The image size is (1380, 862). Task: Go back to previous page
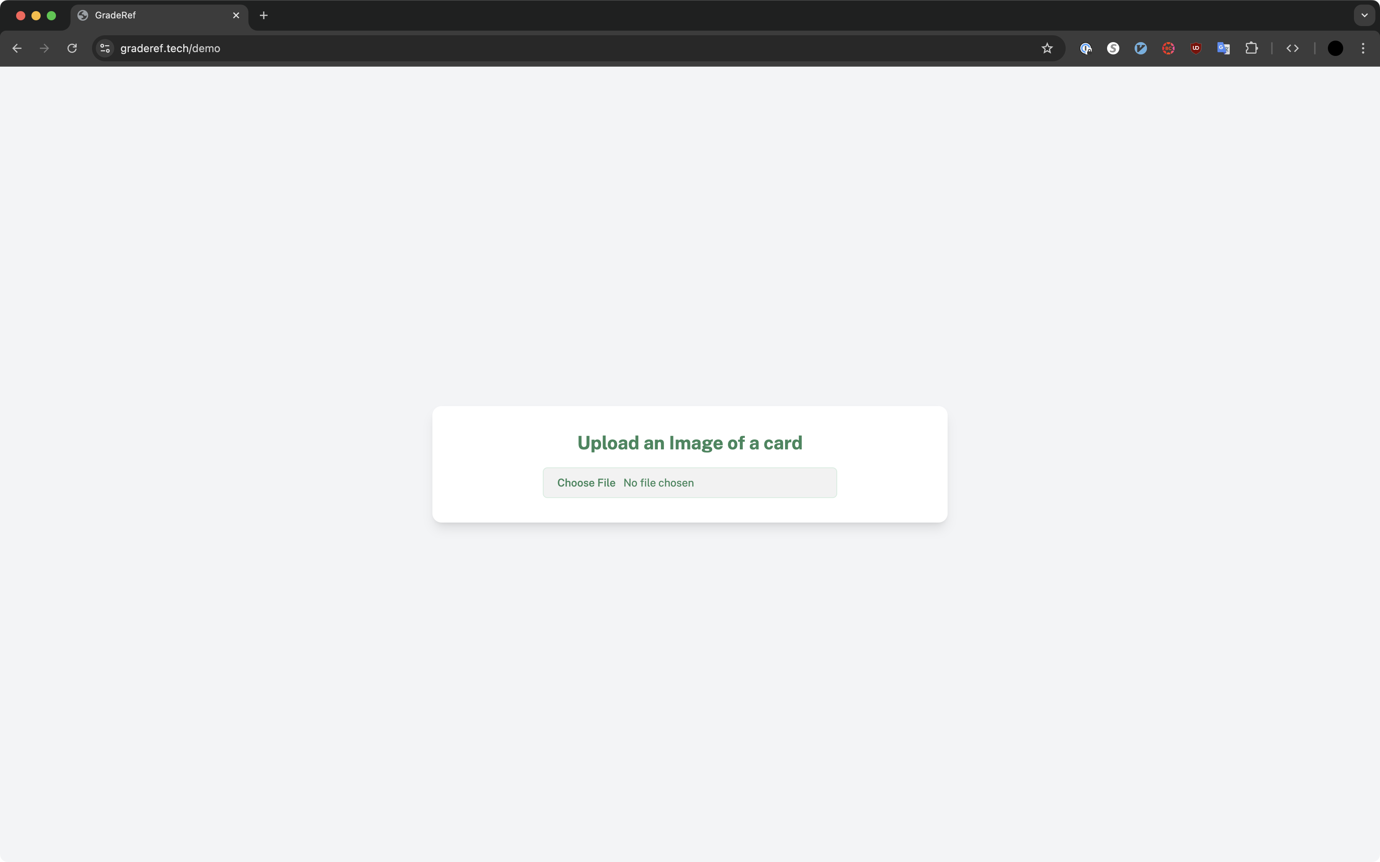[x=17, y=48]
